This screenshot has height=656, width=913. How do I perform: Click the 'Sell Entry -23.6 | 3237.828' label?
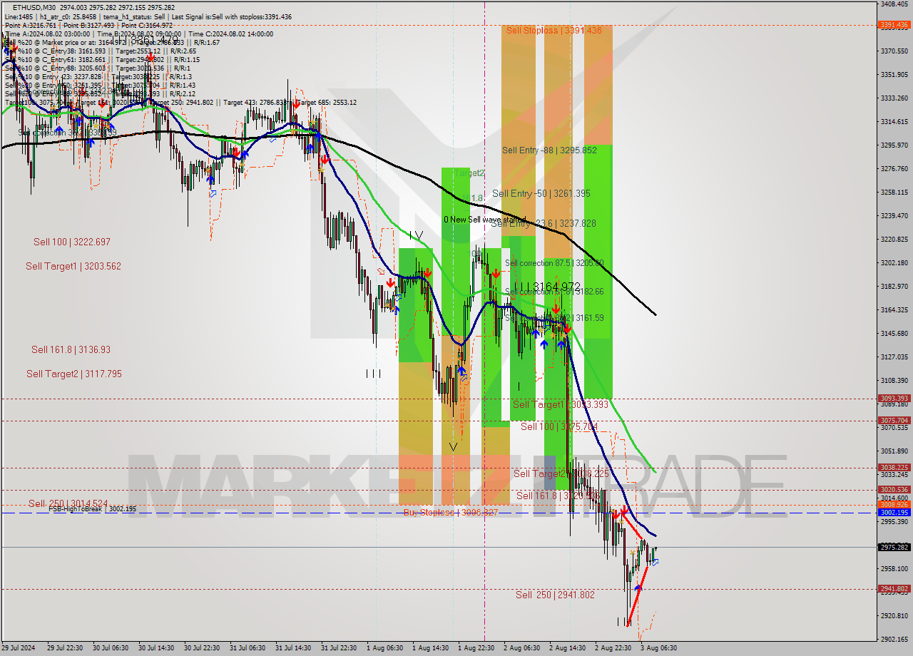[x=544, y=223]
